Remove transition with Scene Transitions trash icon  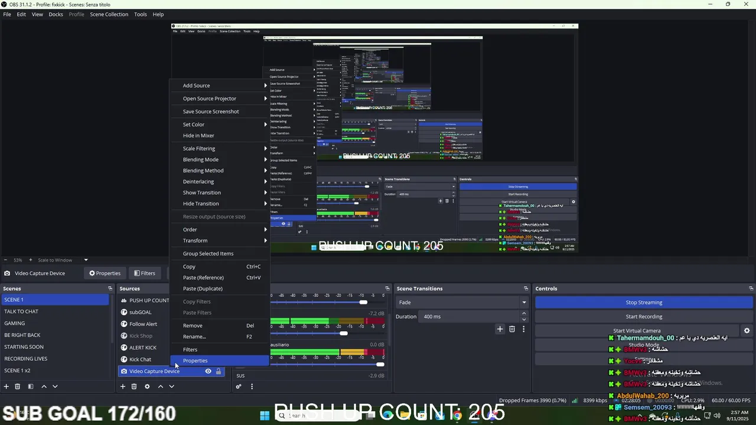tap(512, 329)
